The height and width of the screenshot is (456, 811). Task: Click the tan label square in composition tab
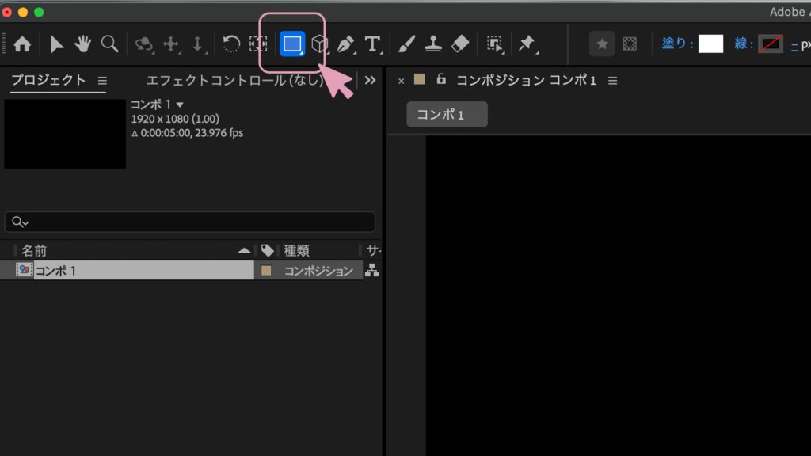click(x=420, y=79)
